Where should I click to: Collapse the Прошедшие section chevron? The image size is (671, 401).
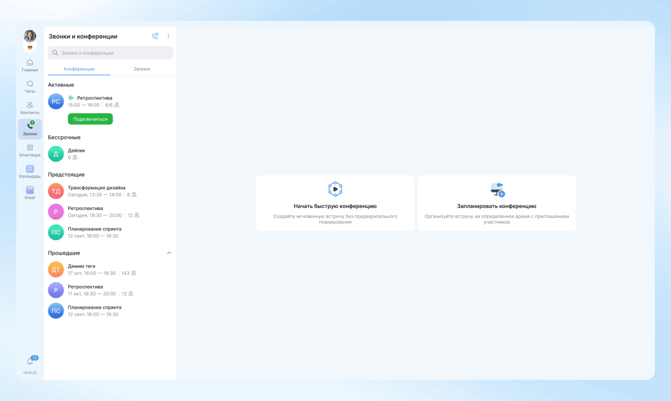(169, 253)
